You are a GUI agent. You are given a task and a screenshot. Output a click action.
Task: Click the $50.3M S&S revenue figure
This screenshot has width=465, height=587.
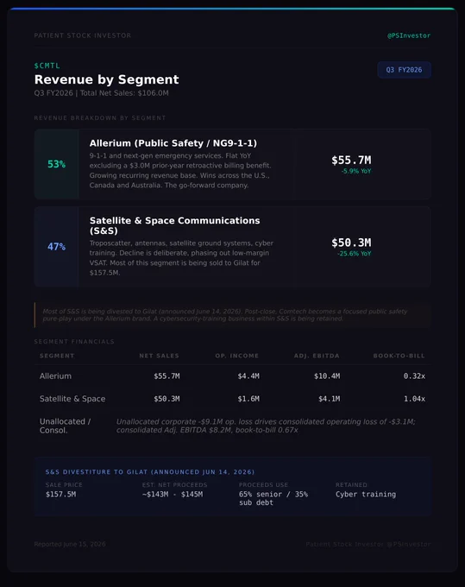(351, 243)
